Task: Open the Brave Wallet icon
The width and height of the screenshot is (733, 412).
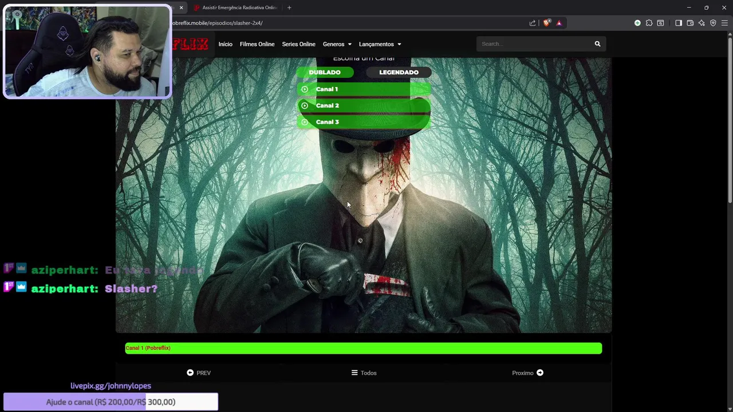Action: [x=690, y=23]
